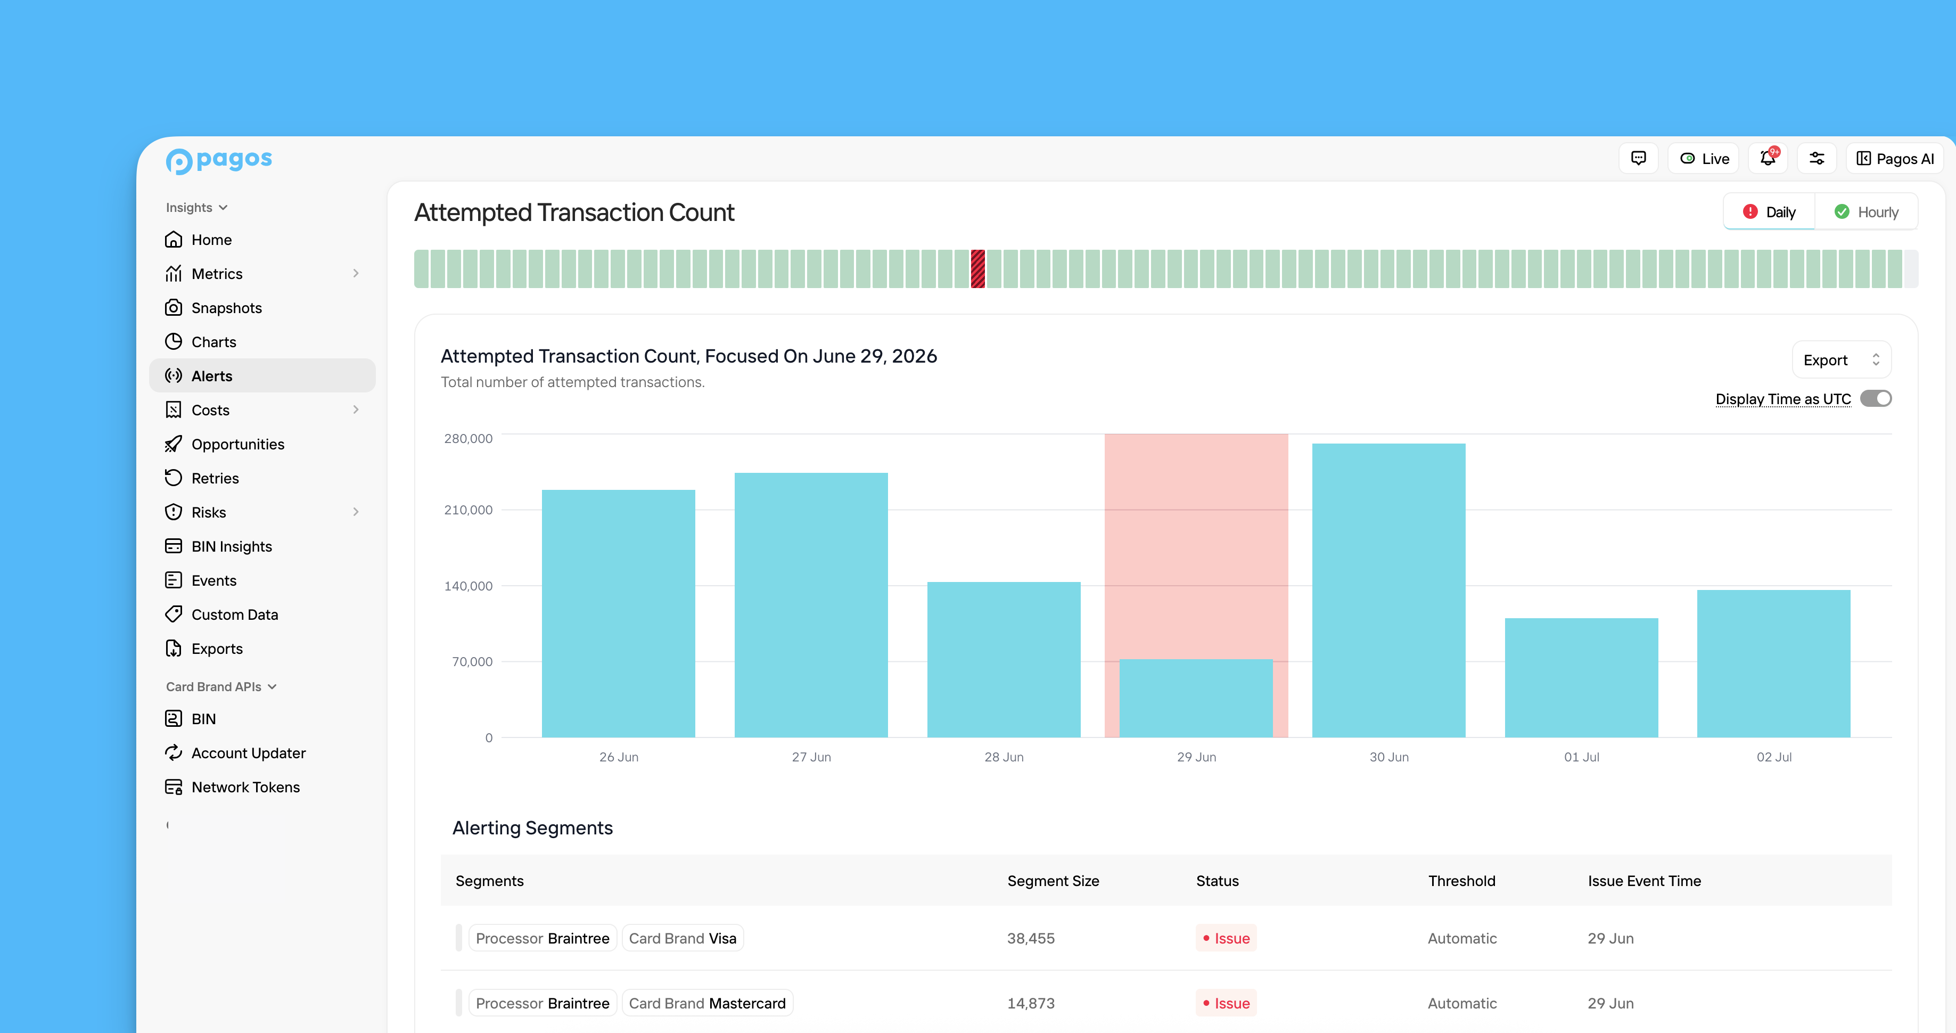Open Snapshots via its camera icon
Screen dimensions: 1956x1033
coord(173,308)
